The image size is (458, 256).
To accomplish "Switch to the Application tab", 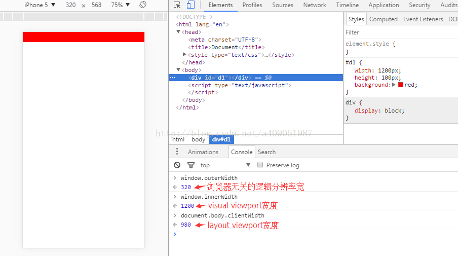I will coord(384,5).
